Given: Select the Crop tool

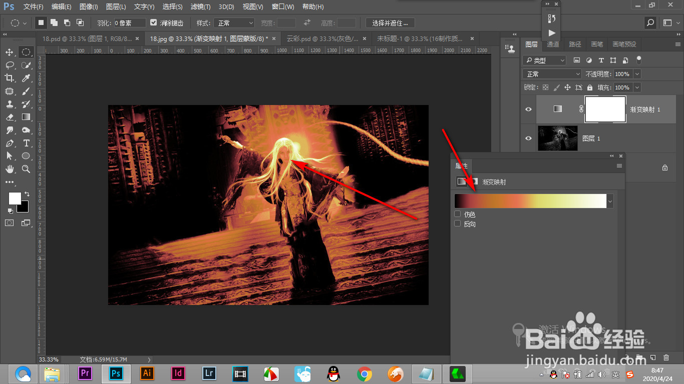Looking at the screenshot, I should click(x=10, y=78).
